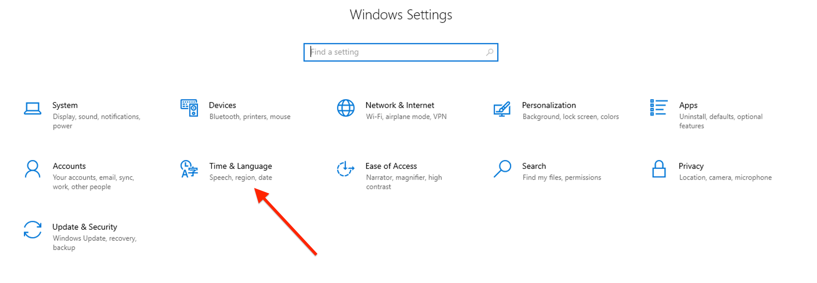Click the Personalization paintbrush icon
Viewport: 817px width, 283px height.
tap(502, 109)
